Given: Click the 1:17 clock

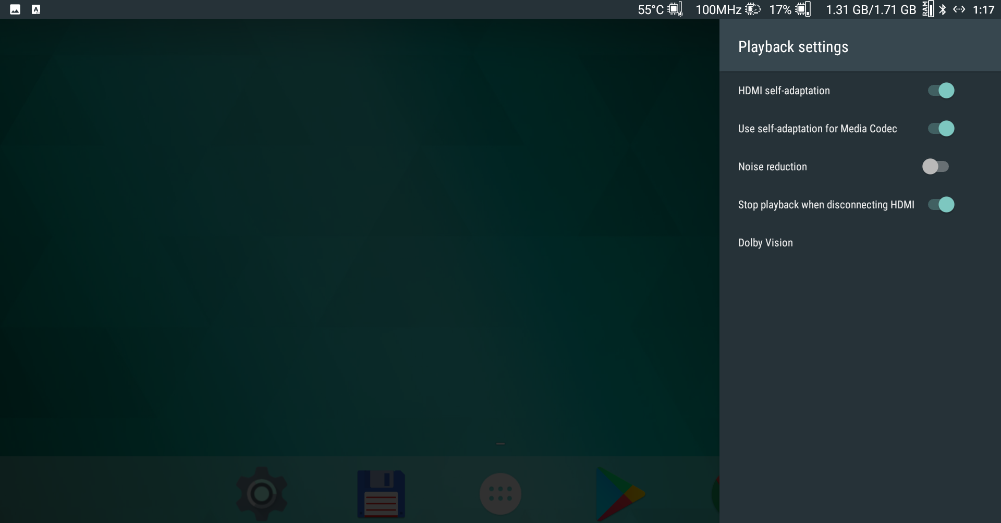Looking at the screenshot, I should (x=984, y=10).
